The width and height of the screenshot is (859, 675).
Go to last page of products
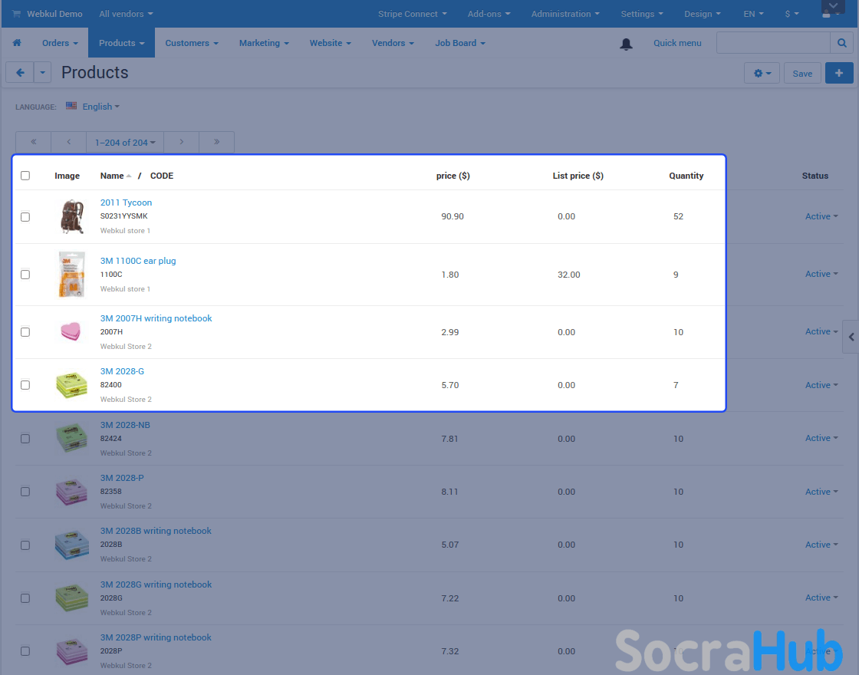click(217, 142)
